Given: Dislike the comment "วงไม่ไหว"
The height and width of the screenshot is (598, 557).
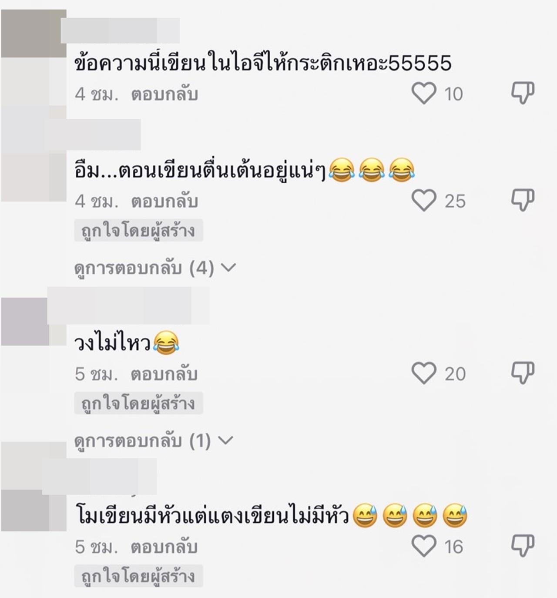Looking at the screenshot, I should pos(522,373).
